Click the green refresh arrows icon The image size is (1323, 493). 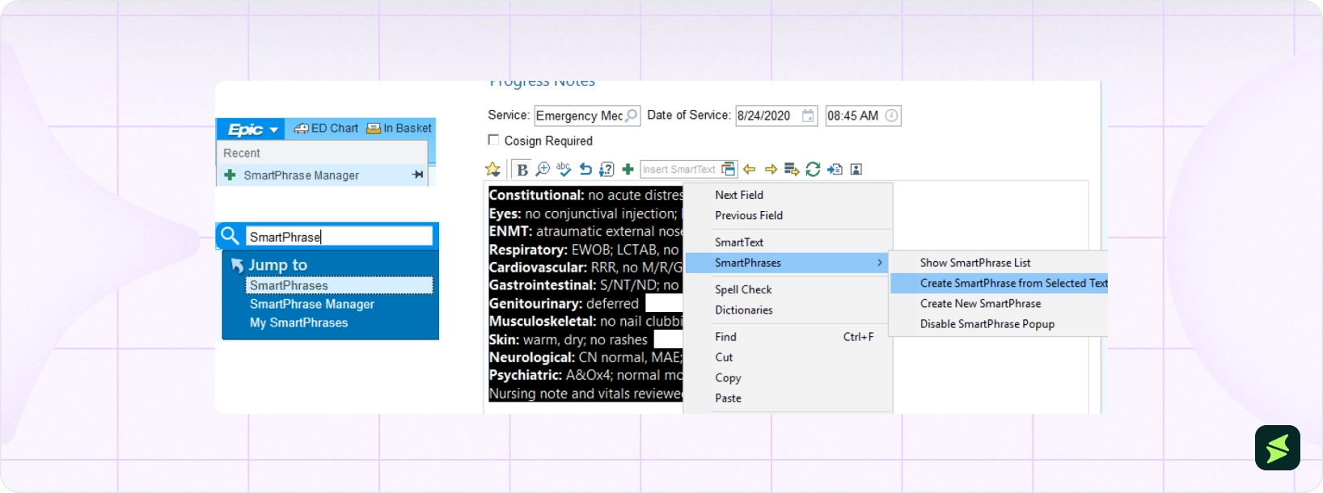point(813,169)
